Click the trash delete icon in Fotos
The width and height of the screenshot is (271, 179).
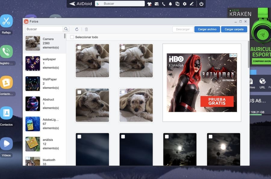point(86,29)
